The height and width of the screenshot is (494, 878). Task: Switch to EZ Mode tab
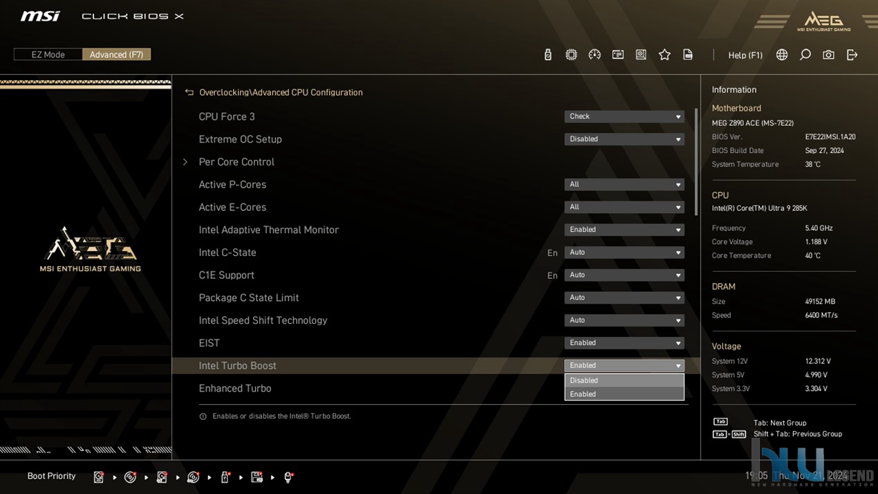tap(48, 55)
